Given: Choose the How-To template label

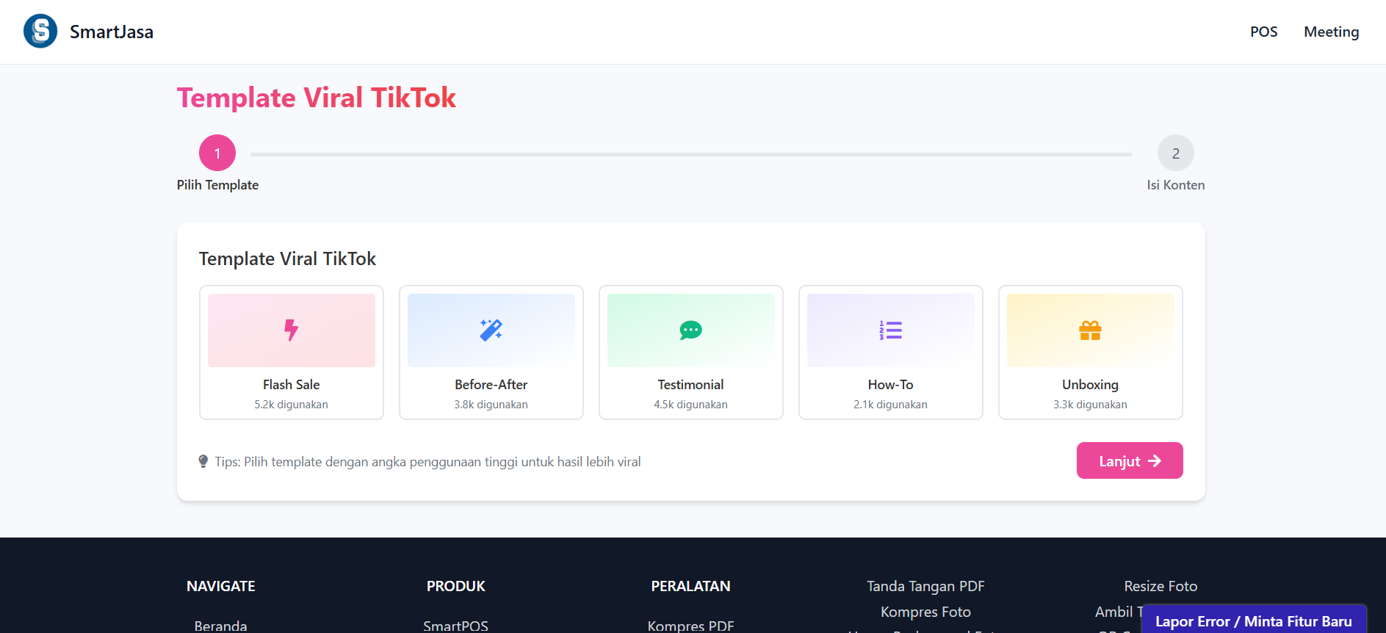Looking at the screenshot, I should click(891, 385).
